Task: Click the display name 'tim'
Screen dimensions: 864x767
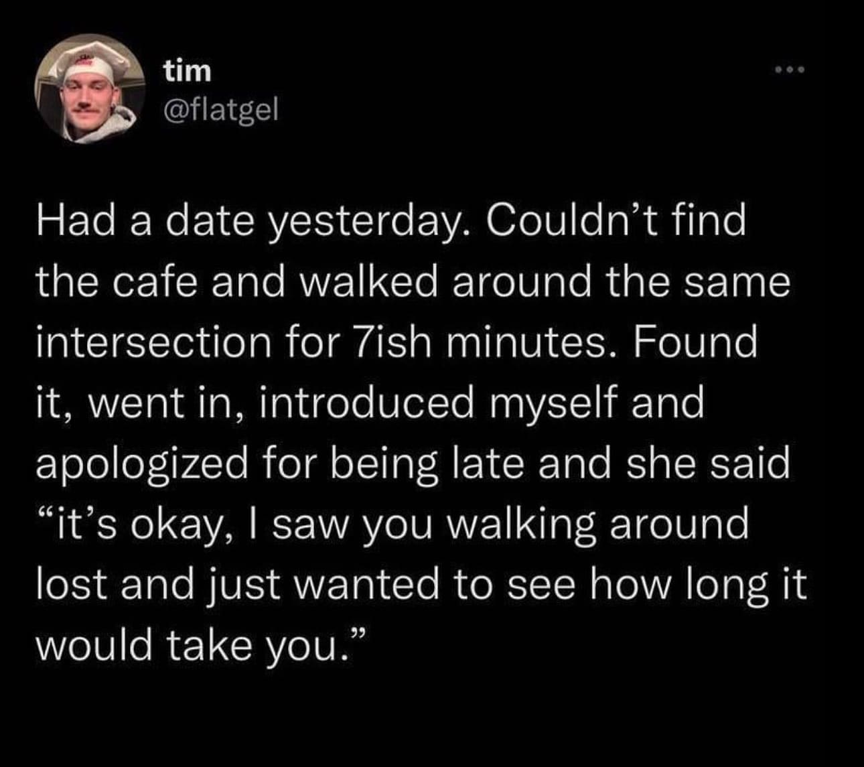Action: 188,69
